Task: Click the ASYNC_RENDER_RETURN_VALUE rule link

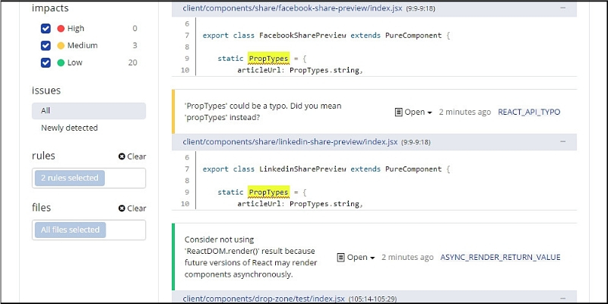Action: (500, 258)
